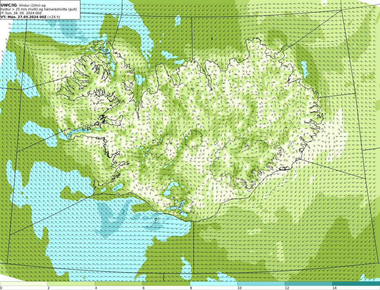
Task: Click the legend label '10'
Action: [239, 288]
